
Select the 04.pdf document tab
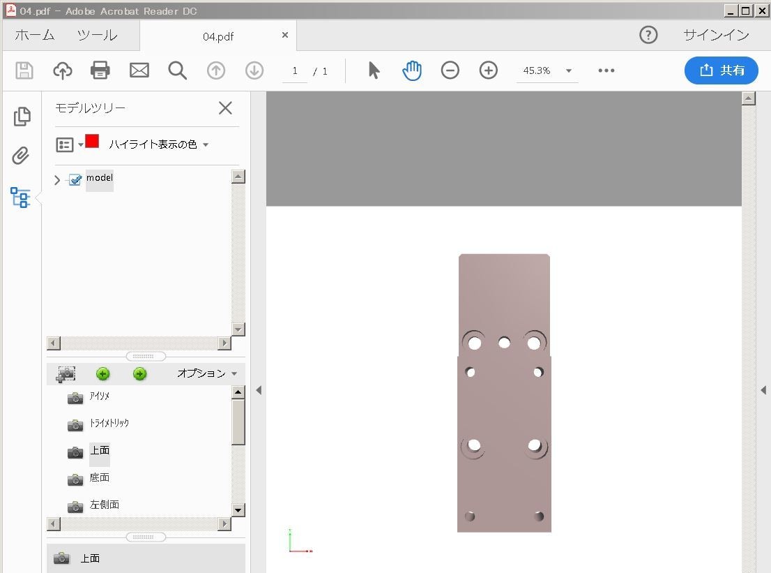point(218,36)
